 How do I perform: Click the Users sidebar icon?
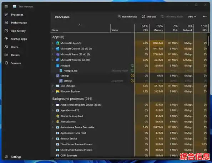click(6, 47)
